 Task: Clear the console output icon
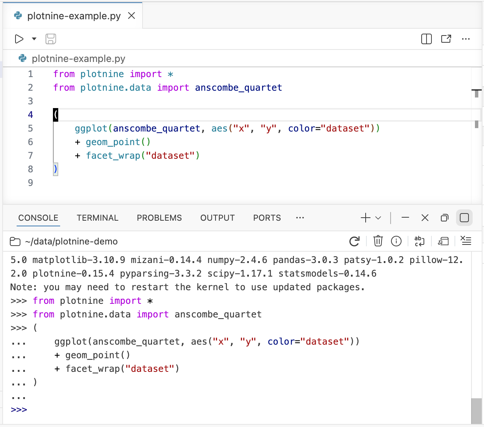(466, 241)
